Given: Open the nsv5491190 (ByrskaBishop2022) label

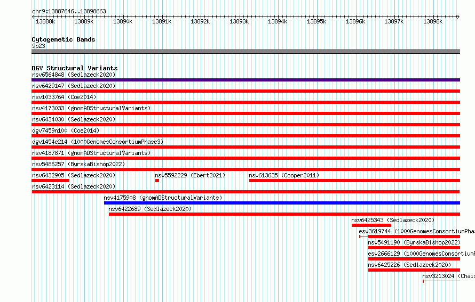Looking at the screenshot, I should [x=414, y=242].
